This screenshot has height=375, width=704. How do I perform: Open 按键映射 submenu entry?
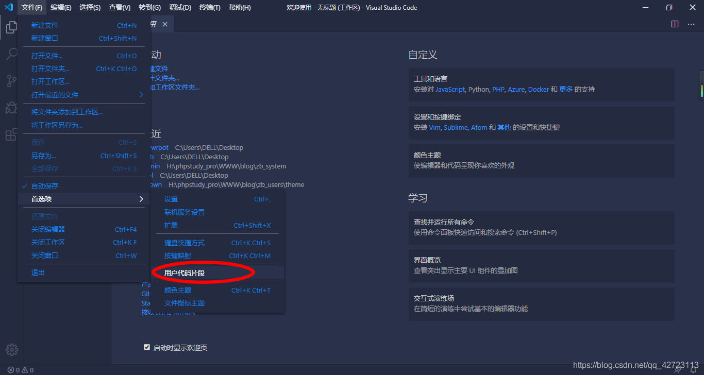tap(217, 255)
